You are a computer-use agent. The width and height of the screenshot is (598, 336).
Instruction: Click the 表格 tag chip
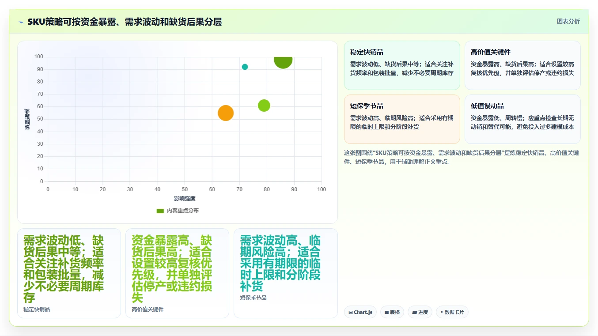[392, 312]
